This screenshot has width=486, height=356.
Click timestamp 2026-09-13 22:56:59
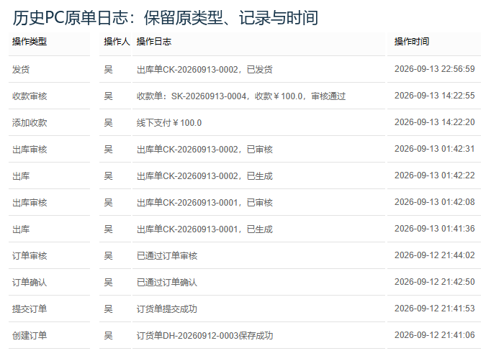pyautogui.click(x=435, y=69)
